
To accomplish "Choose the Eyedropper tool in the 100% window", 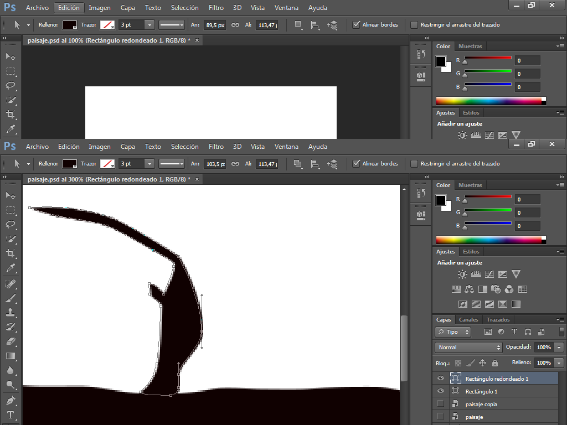I will coord(11,128).
